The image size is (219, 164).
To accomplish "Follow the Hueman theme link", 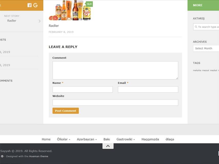I will [x=38, y=156].
